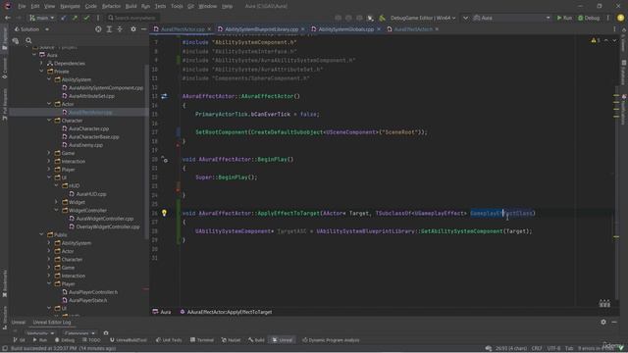
Task: Click the CRLF line separator in status bar
Action: 537,349
